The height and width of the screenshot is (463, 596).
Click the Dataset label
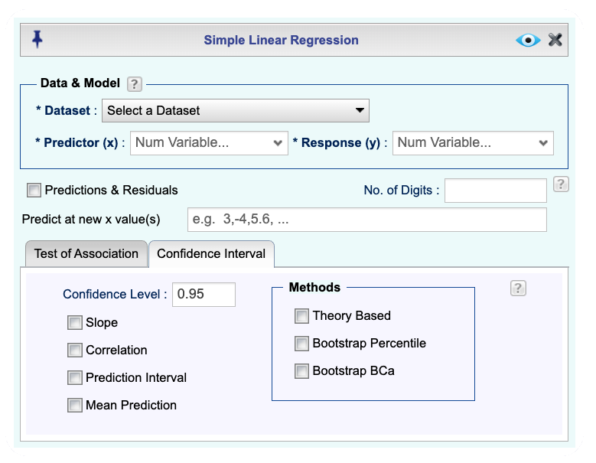67,111
